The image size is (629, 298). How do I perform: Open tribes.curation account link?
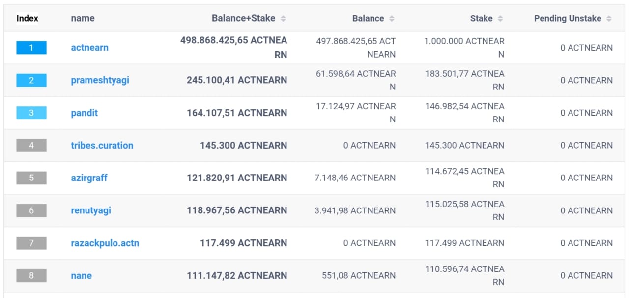click(x=102, y=145)
